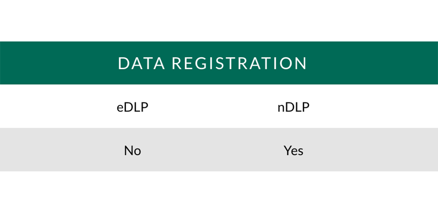Click gray row area left of No
This screenshot has width=438, height=208.
pos(62,149)
